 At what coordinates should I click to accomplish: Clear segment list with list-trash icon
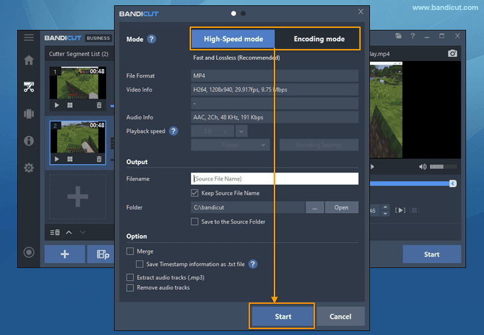pos(55,232)
